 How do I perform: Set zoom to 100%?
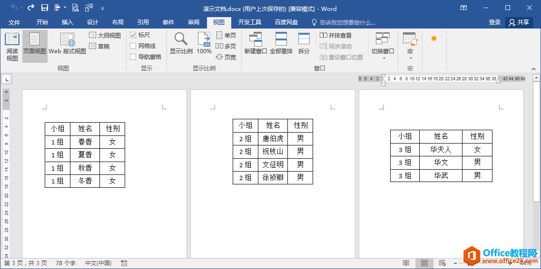pyautogui.click(x=204, y=43)
